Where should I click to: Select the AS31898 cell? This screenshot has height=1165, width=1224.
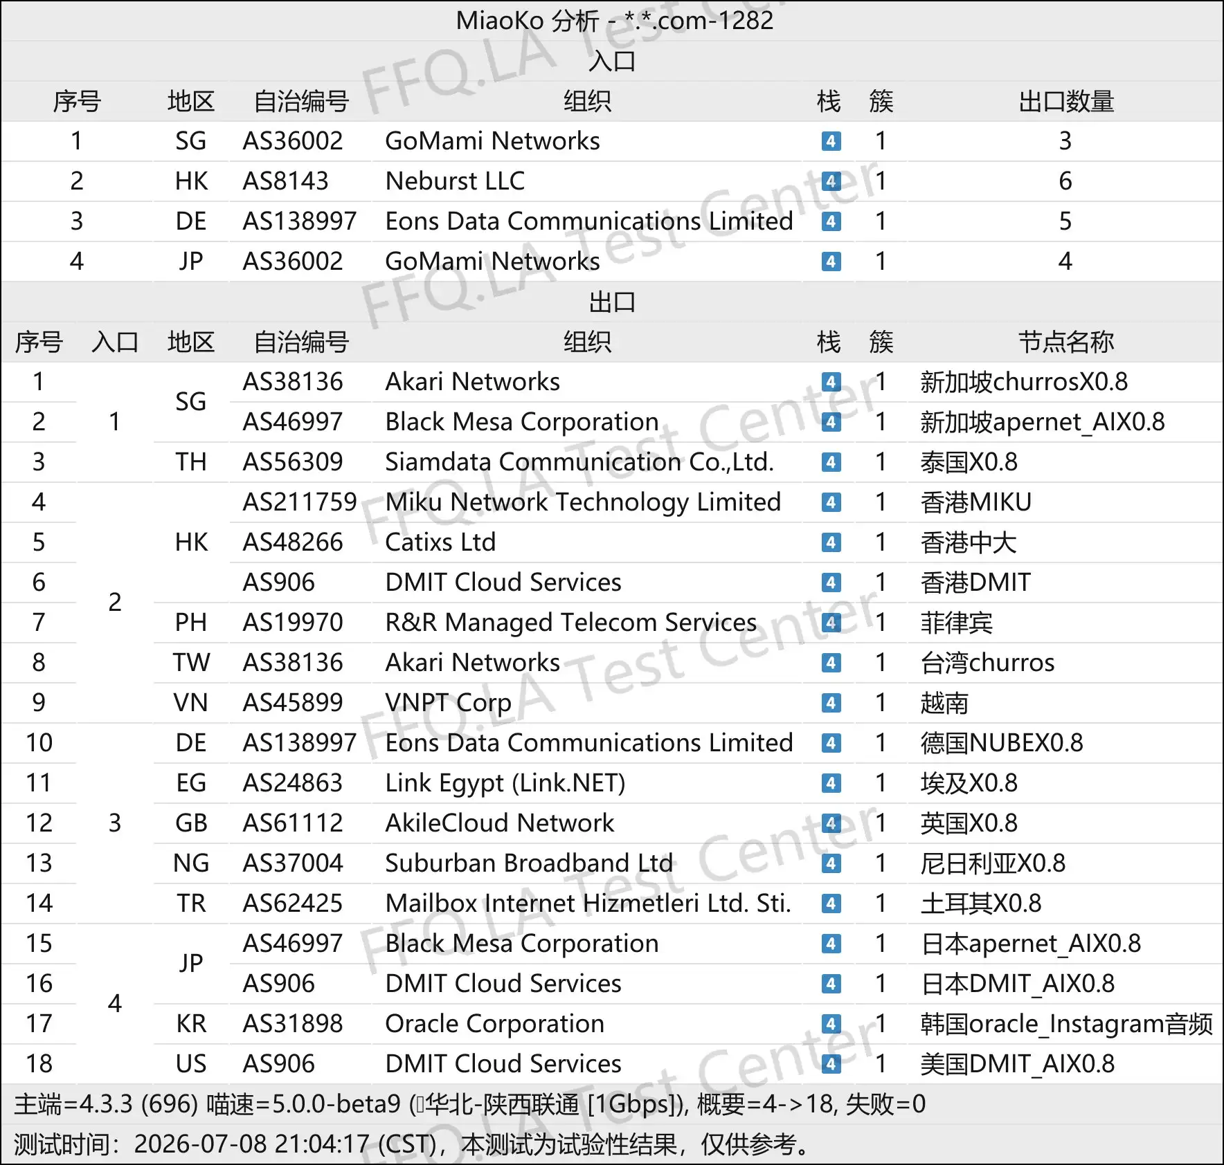[293, 1024]
